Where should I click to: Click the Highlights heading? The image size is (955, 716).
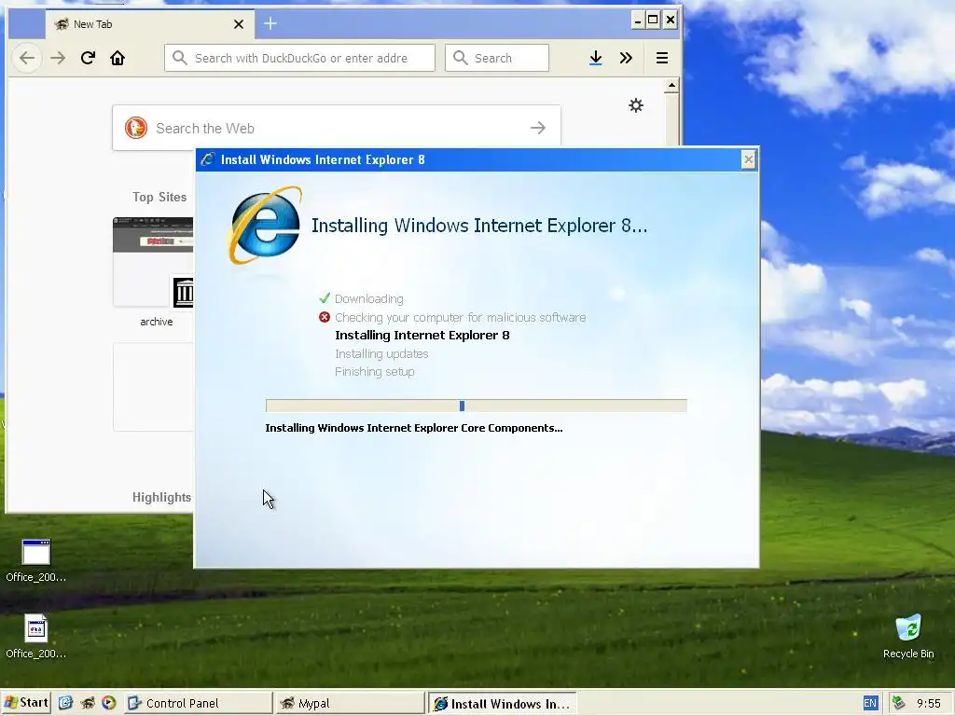(x=161, y=498)
